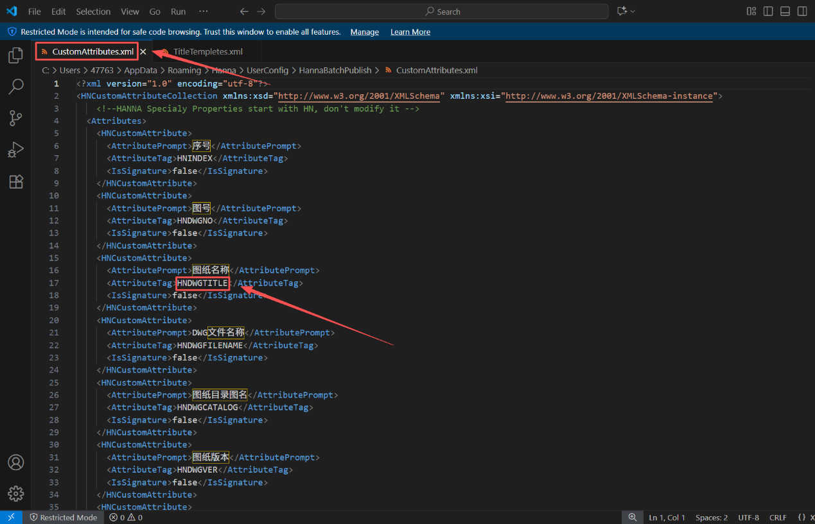Expand the HannaBatchPublish breadcrumb folder

point(335,71)
